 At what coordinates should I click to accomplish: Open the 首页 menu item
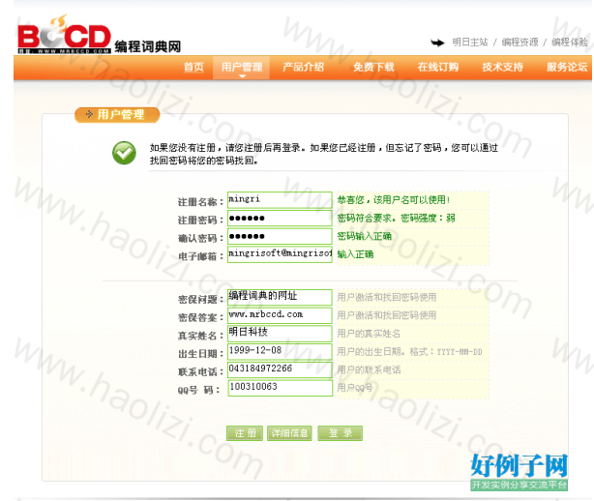(193, 67)
